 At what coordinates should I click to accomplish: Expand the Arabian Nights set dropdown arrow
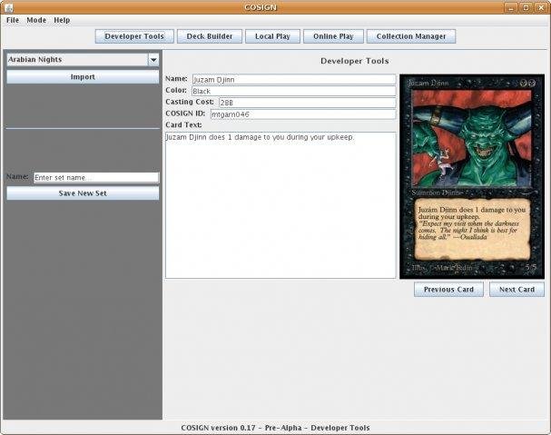153,60
